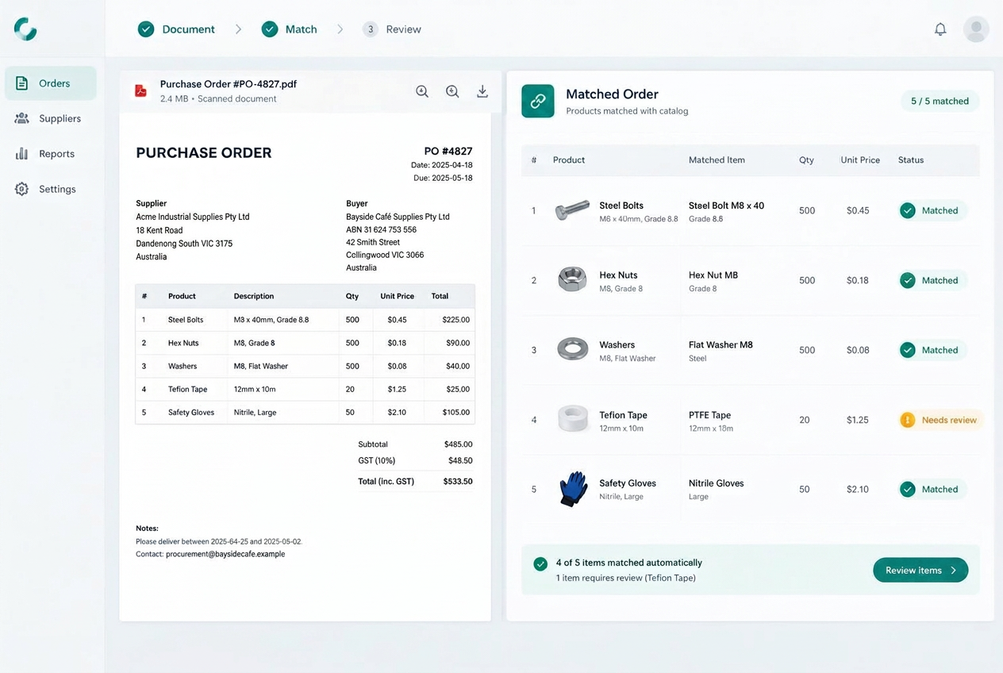
Task: Click the "$225.00" line total in the PDF
Action: (x=456, y=320)
